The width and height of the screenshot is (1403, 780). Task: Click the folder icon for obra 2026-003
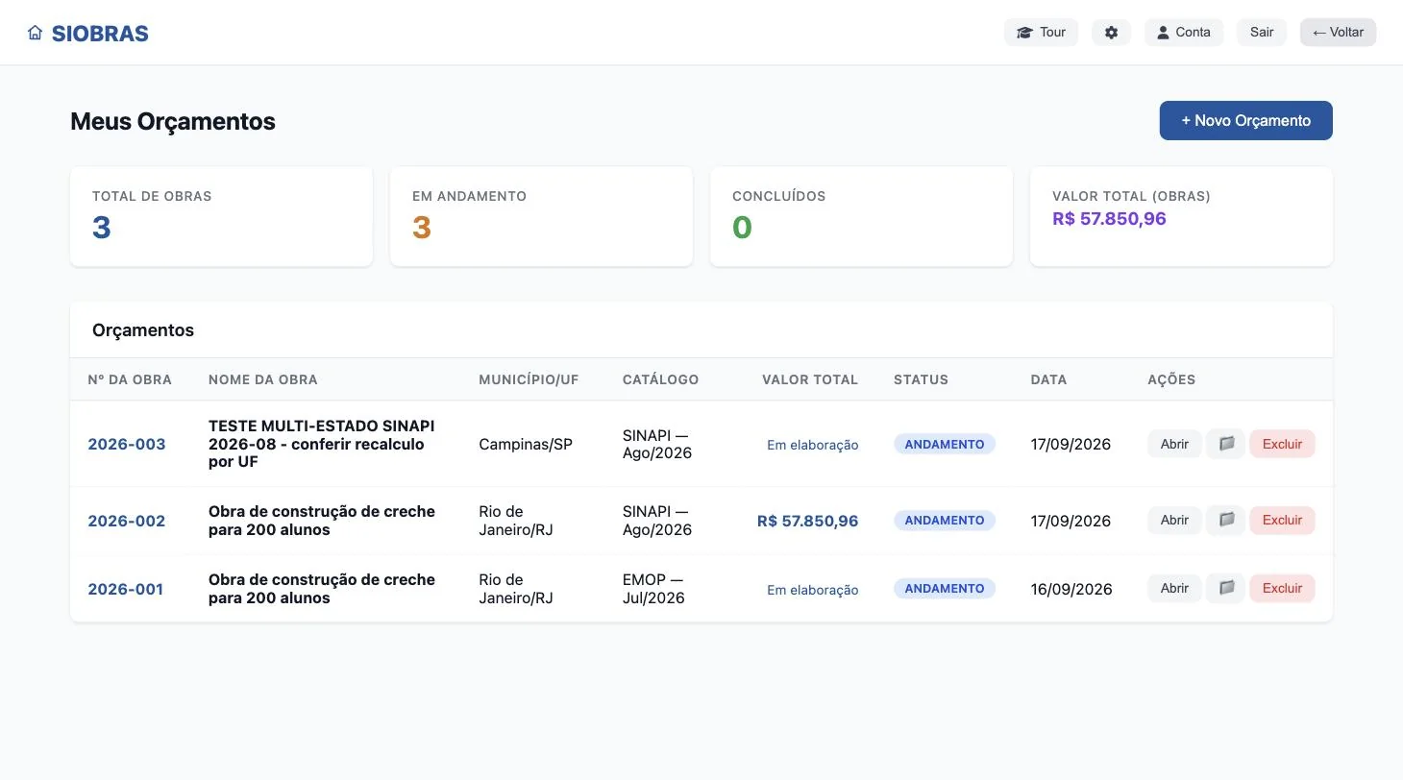click(x=1226, y=444)
